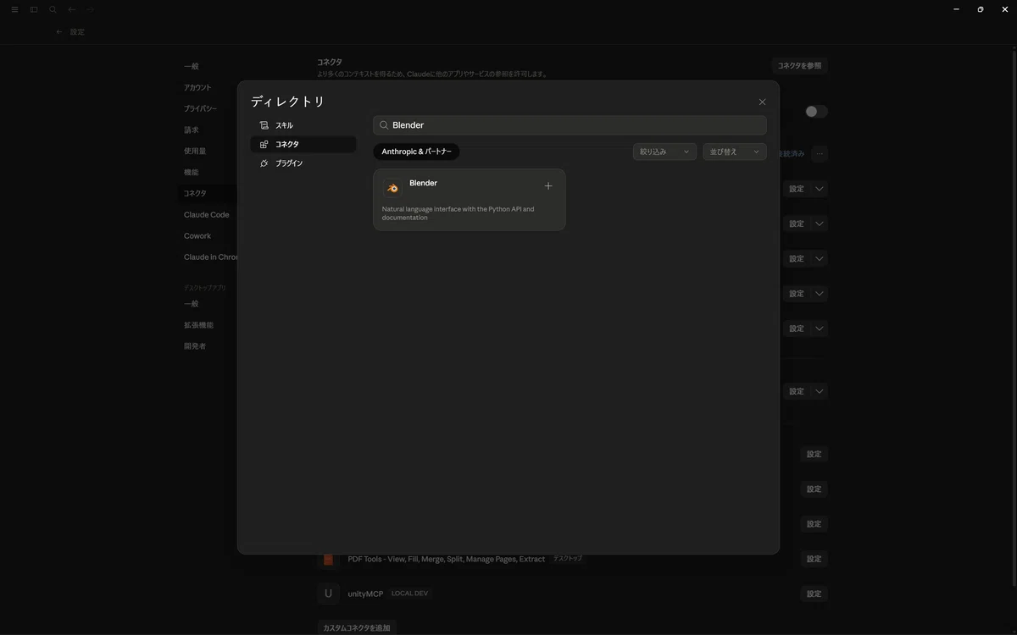Click the 設定 back label in header
This screenshot has height=635, width=1017.
[77, 31]
